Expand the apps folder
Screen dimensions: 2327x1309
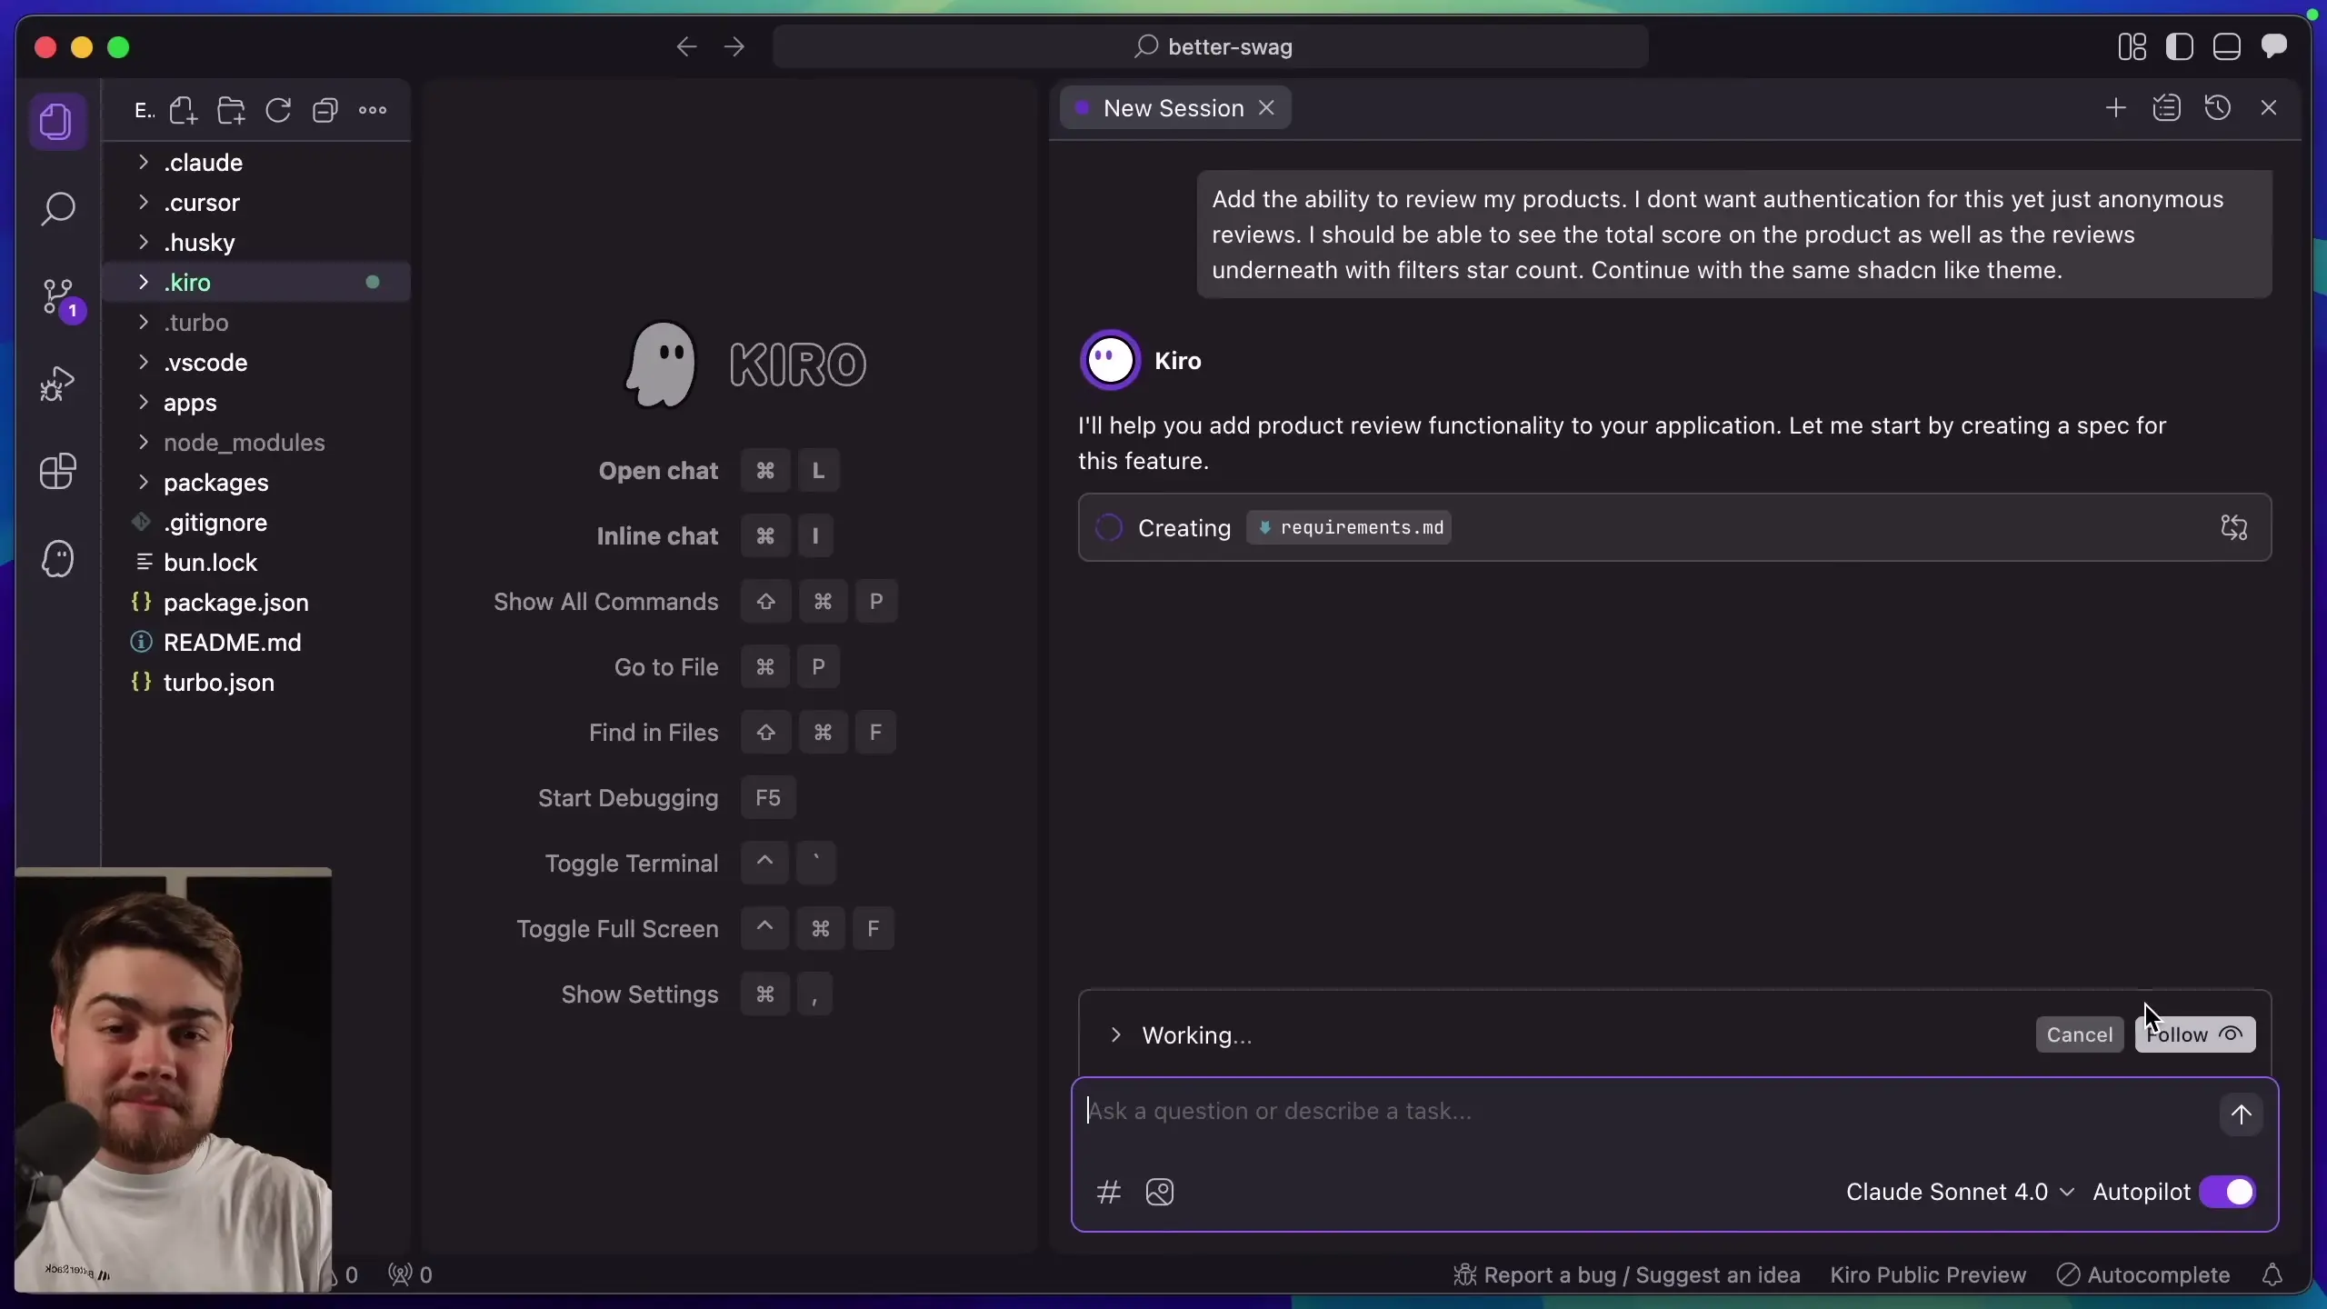point(255,403)
